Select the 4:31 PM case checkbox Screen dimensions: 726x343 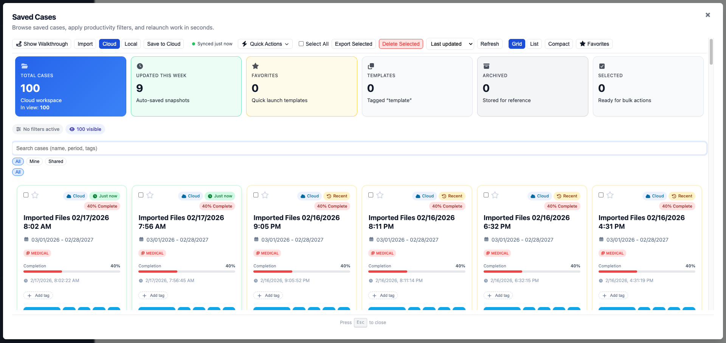pos(601,195)
